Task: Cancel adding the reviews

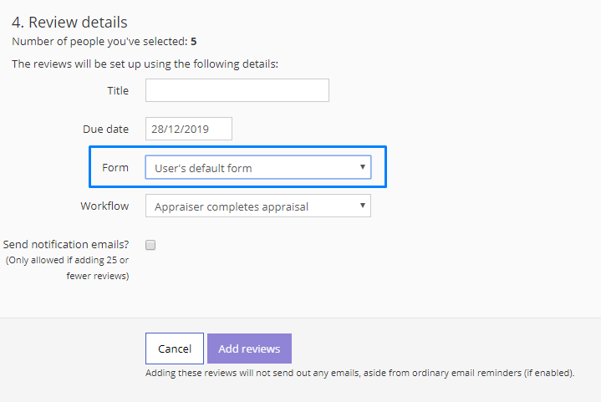Action: [x=175, y=349]
